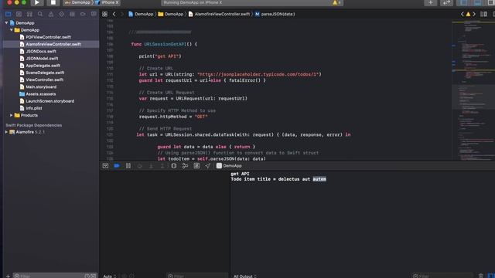Open the Test navigator diamond icon
The height and width of the screenshot is (278, 495).
tap(62, 14)
